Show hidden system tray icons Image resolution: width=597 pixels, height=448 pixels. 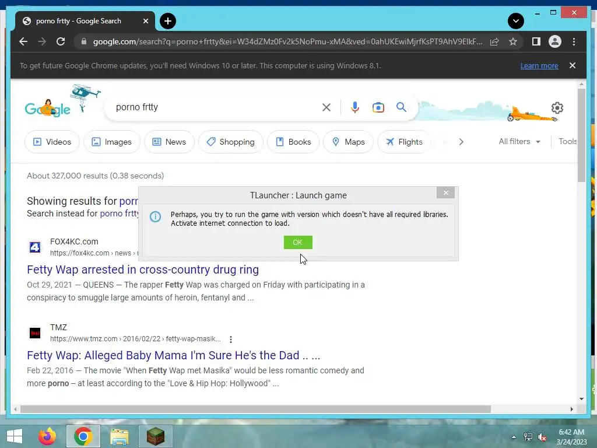click(x=514, y=437)
